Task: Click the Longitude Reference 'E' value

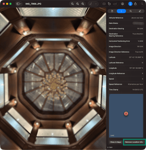Action: (x=142, y=73)
